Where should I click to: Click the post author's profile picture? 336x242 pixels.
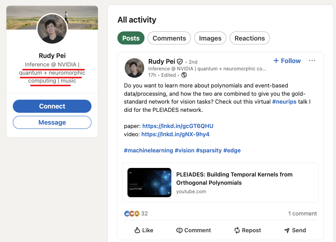click(134, 68)
